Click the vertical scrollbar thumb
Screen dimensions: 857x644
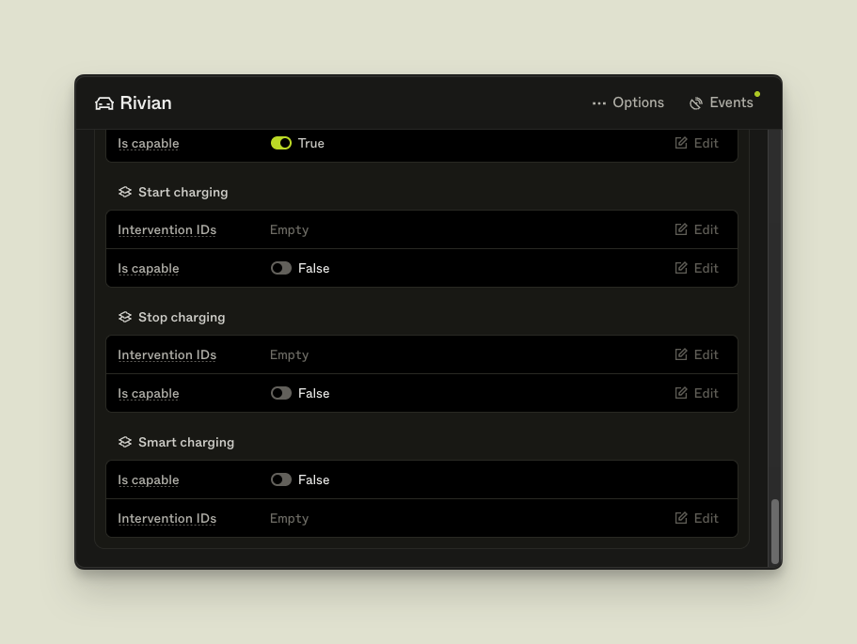[x=775, y=531]
